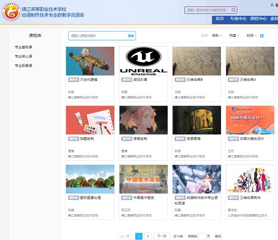The image size is (278, 240).
Task: Open 图形图像处理 course thumbnail
Action: pos(90,179)
